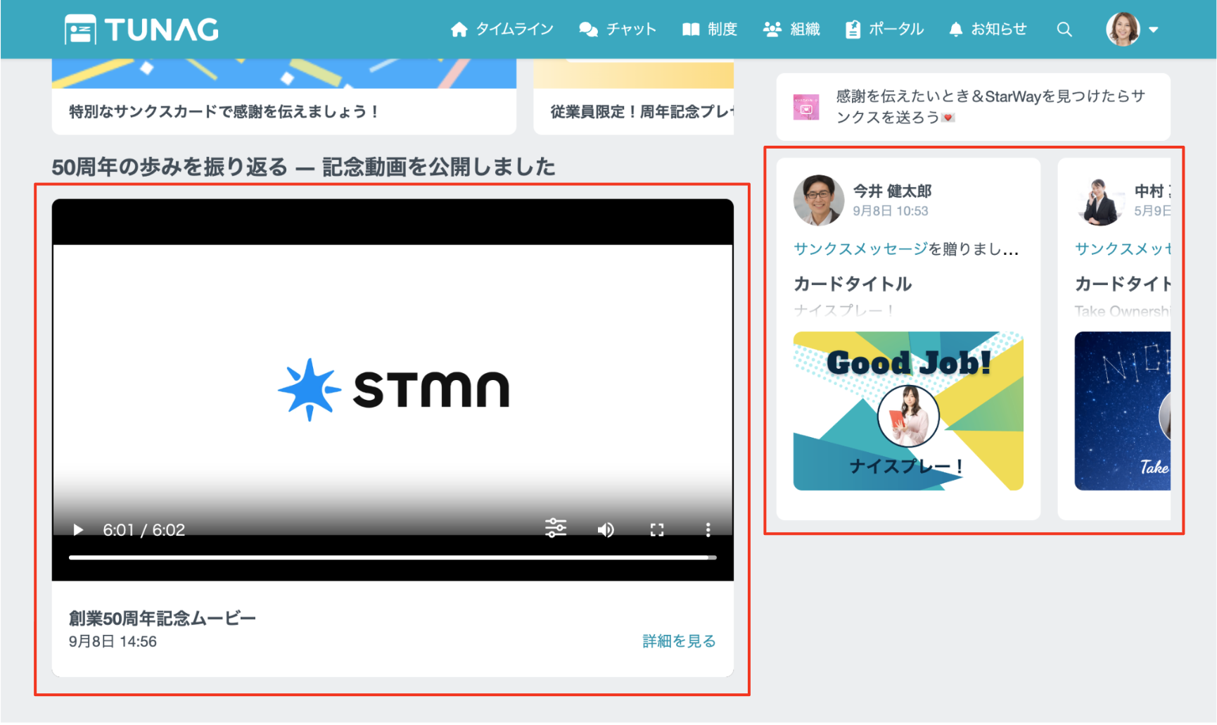Play the 50th anniversary video
Screen dimensions: 1217x725
(x=78, y=530)
